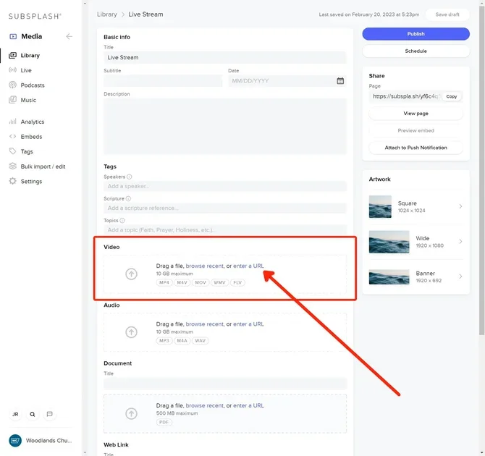Click the Description text area
485x456 pixels.
[225, 126]
